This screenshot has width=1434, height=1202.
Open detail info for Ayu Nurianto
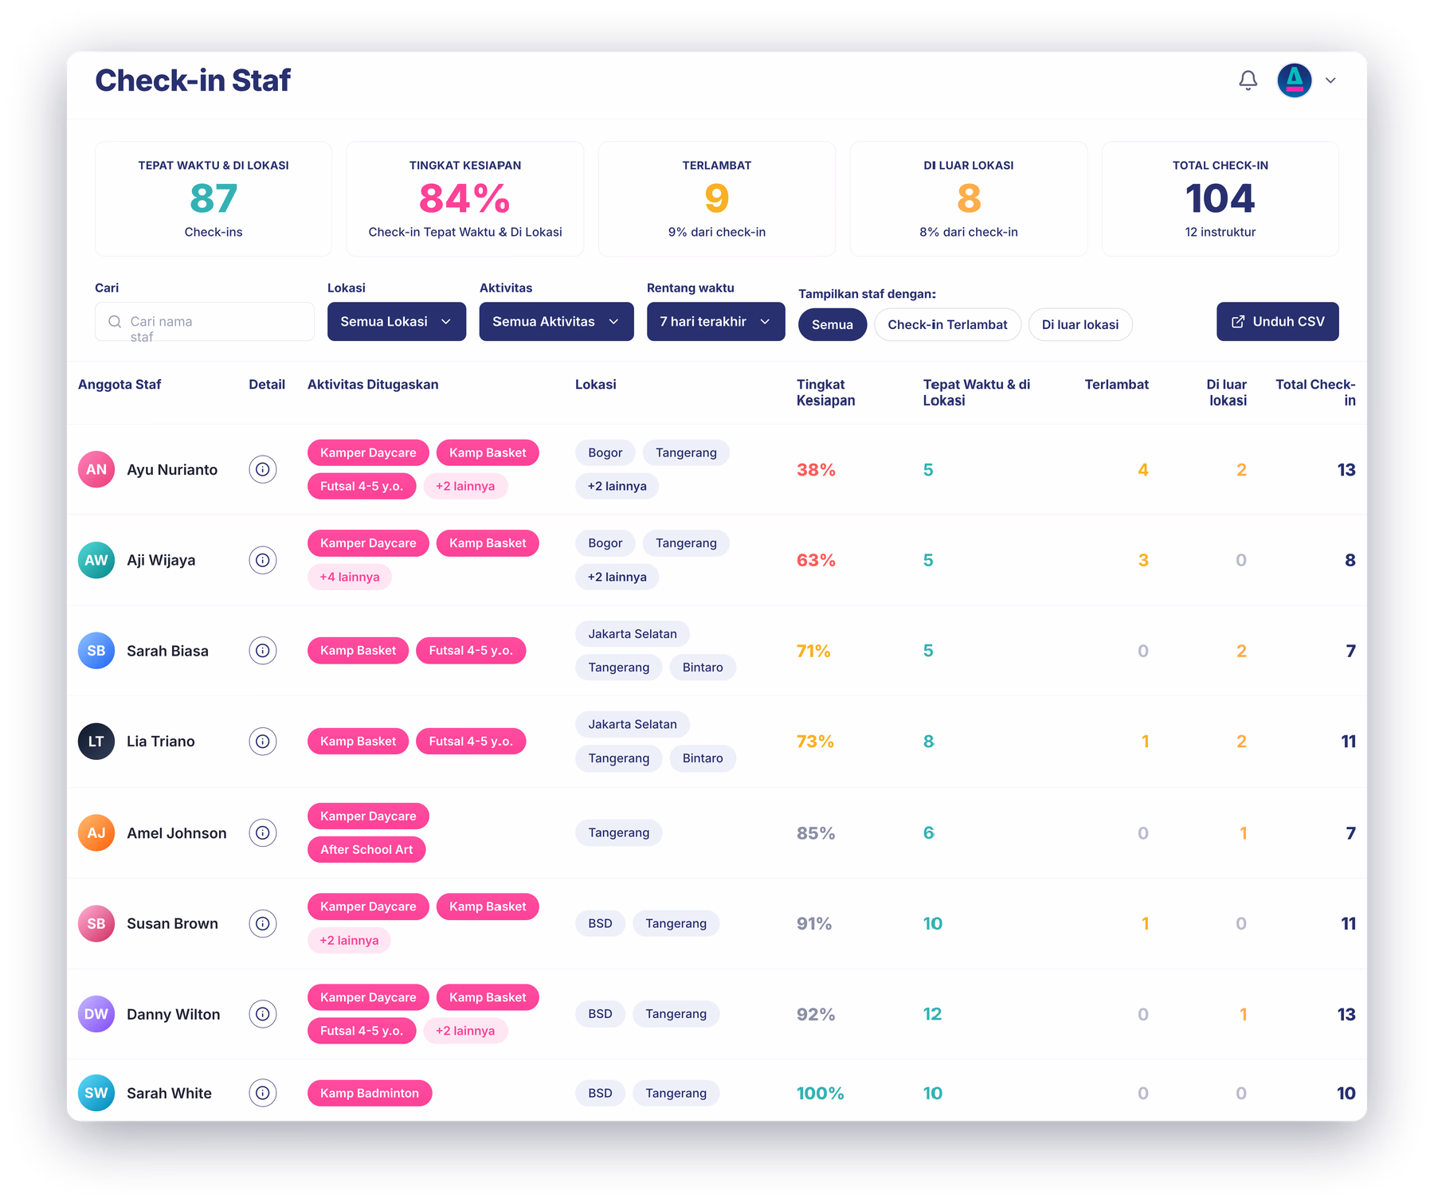coord(263,469)
